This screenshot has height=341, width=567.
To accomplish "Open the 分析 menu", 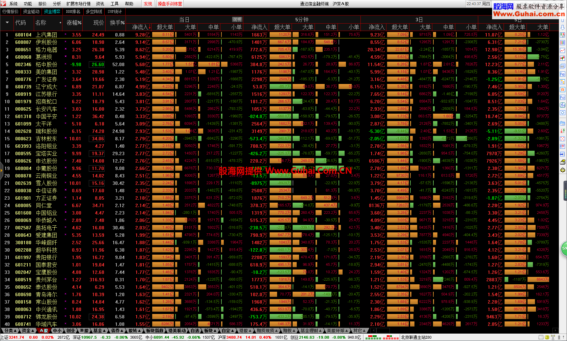I will click(x=57, y=4).
